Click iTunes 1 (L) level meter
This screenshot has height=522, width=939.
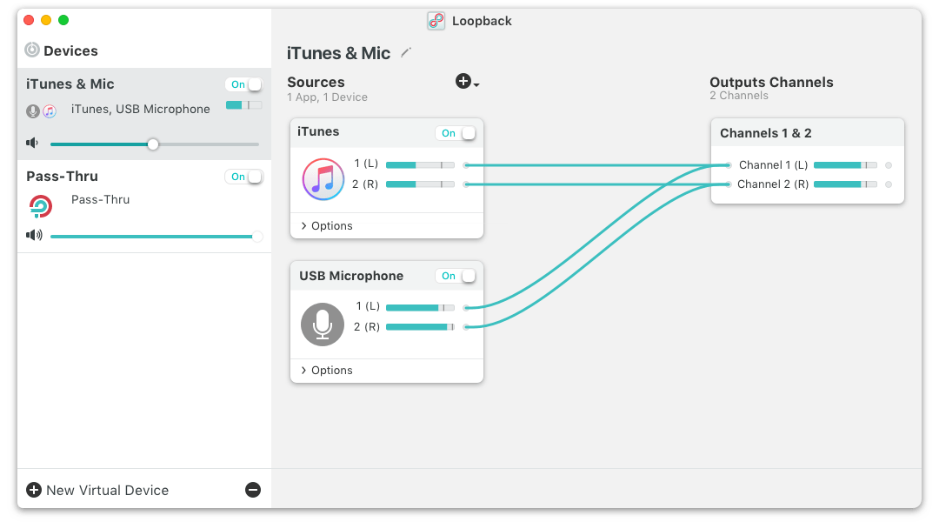pos(420,164)
